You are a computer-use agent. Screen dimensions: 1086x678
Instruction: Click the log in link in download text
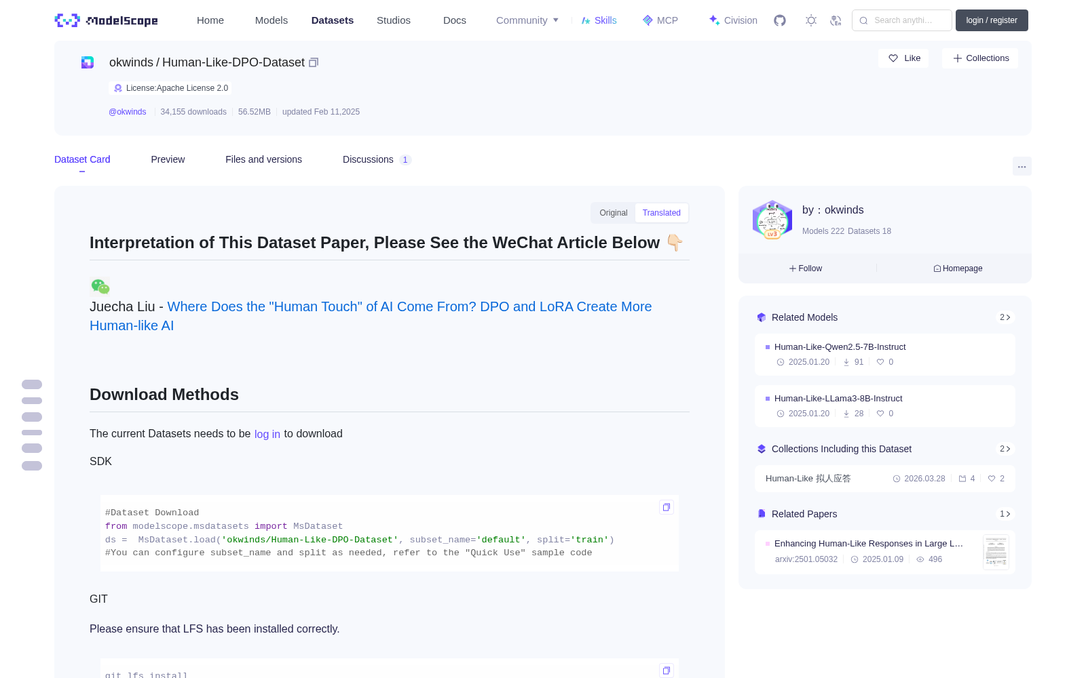pos(267,434)
